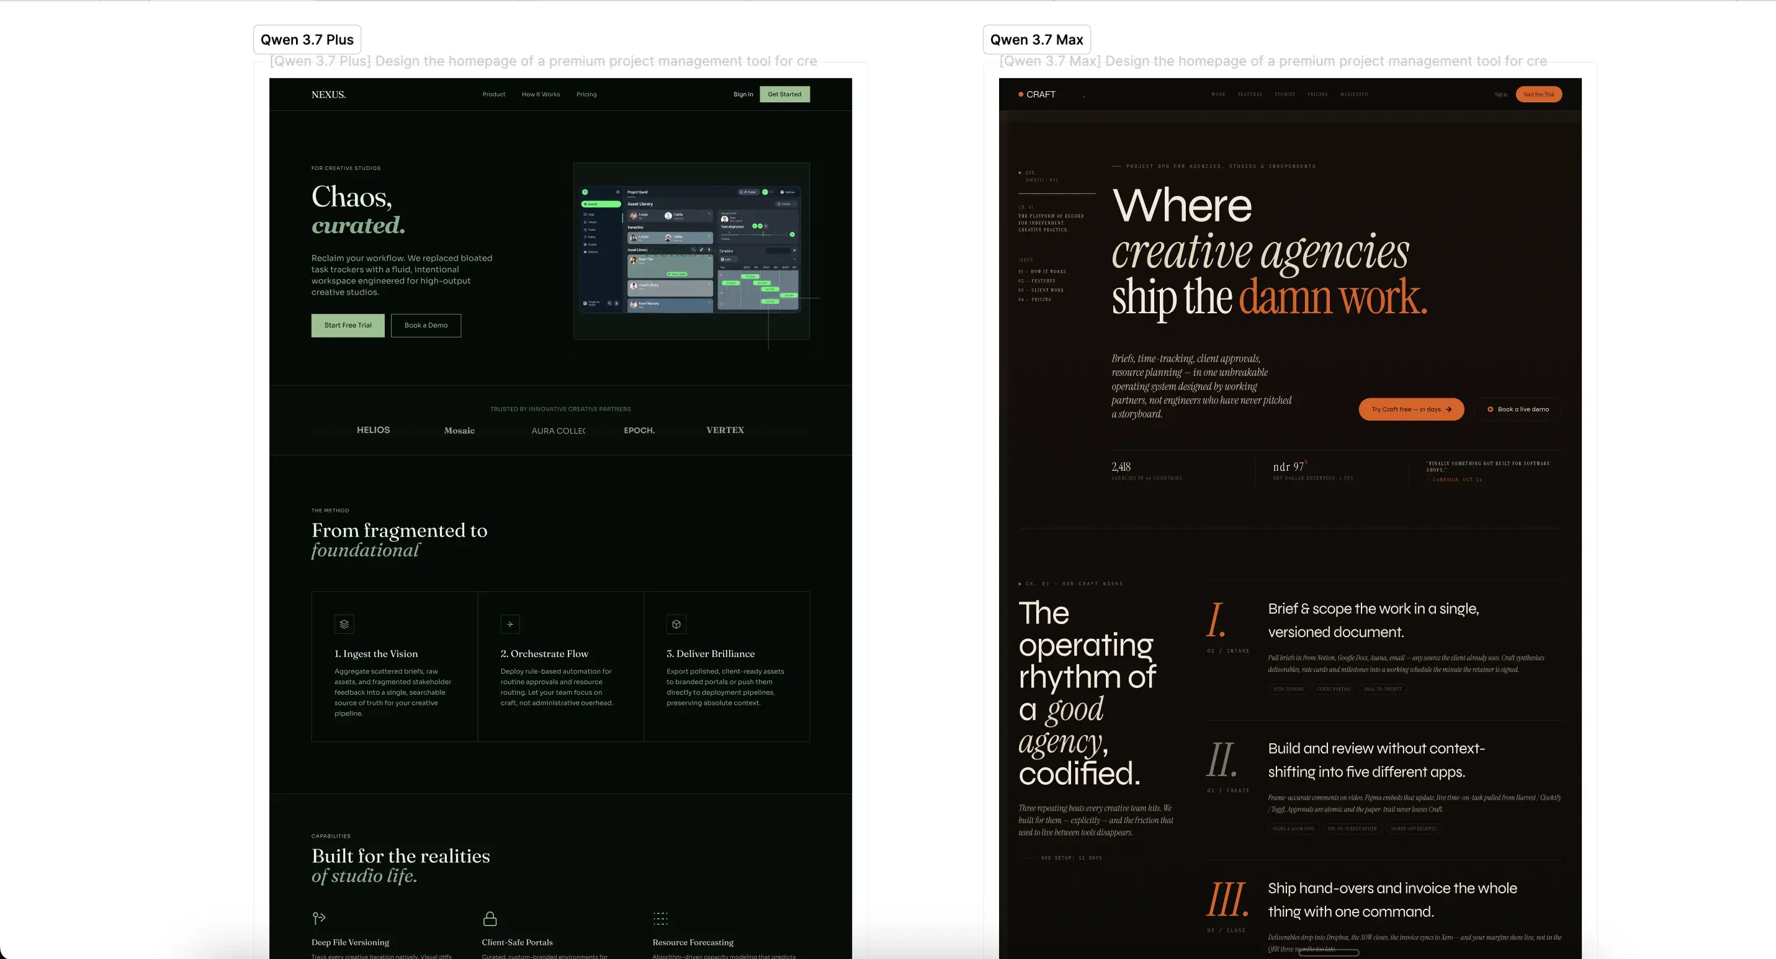Click the layers icon above Ingest the Vision

tap(344, 624)
